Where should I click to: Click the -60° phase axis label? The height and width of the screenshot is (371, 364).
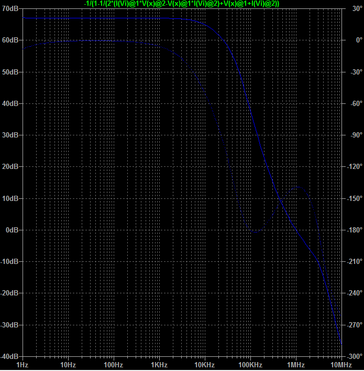[357, 103]
